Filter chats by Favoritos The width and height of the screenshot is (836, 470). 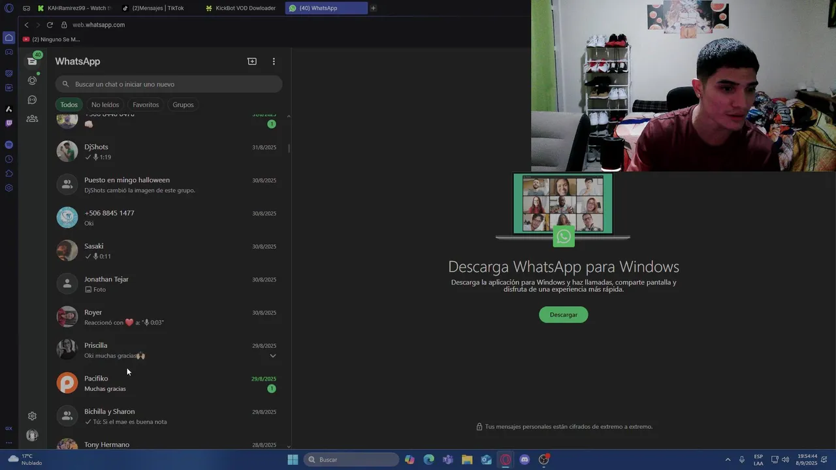tap(146, 104)
